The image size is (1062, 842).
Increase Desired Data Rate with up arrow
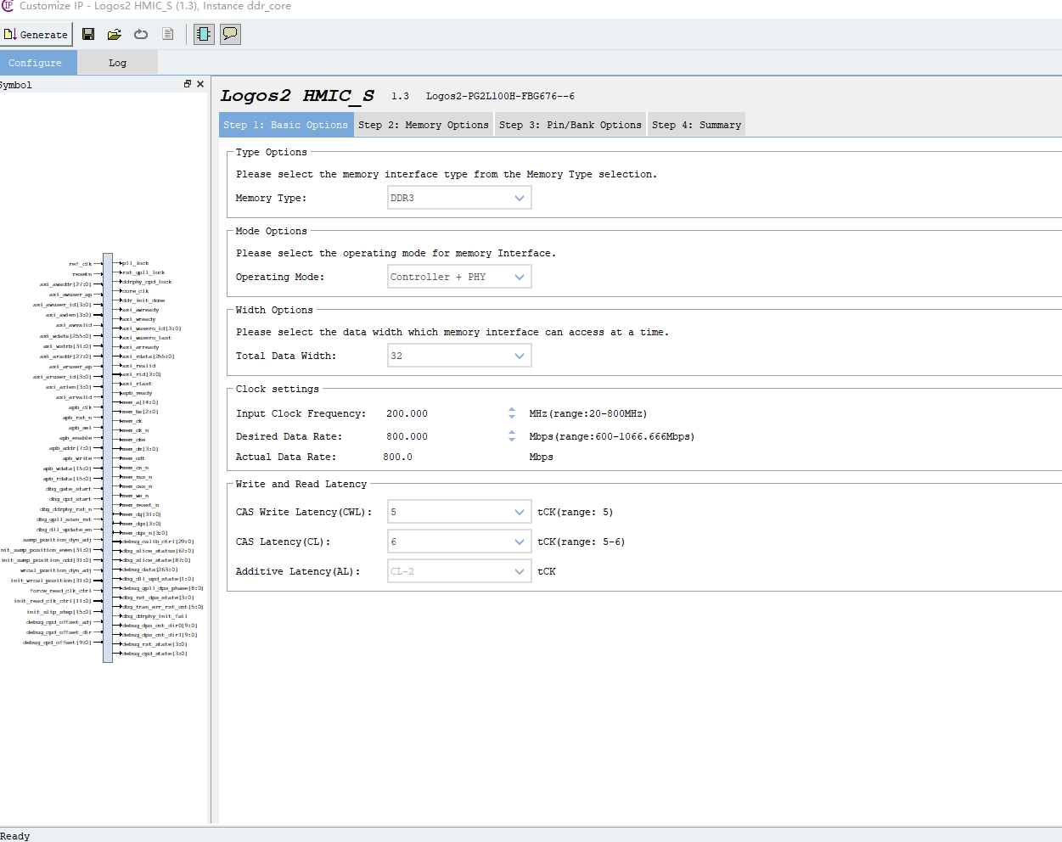[512, 433]
